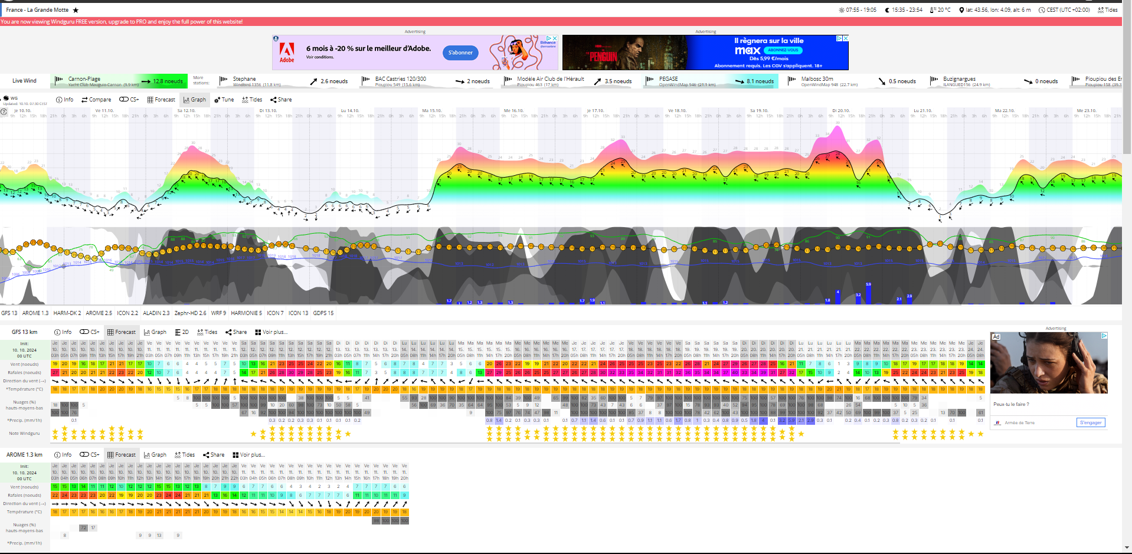Open Tides from the top-right header
Image resolution: width=1132 pixels, height=554 pixels.
tap(1107, 10)
